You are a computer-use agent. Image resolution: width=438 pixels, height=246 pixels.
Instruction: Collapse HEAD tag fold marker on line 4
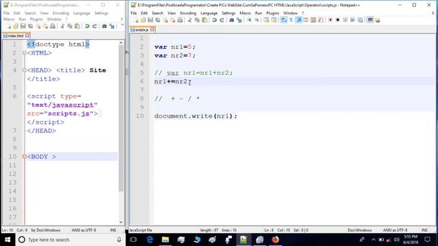pos(25,70)
